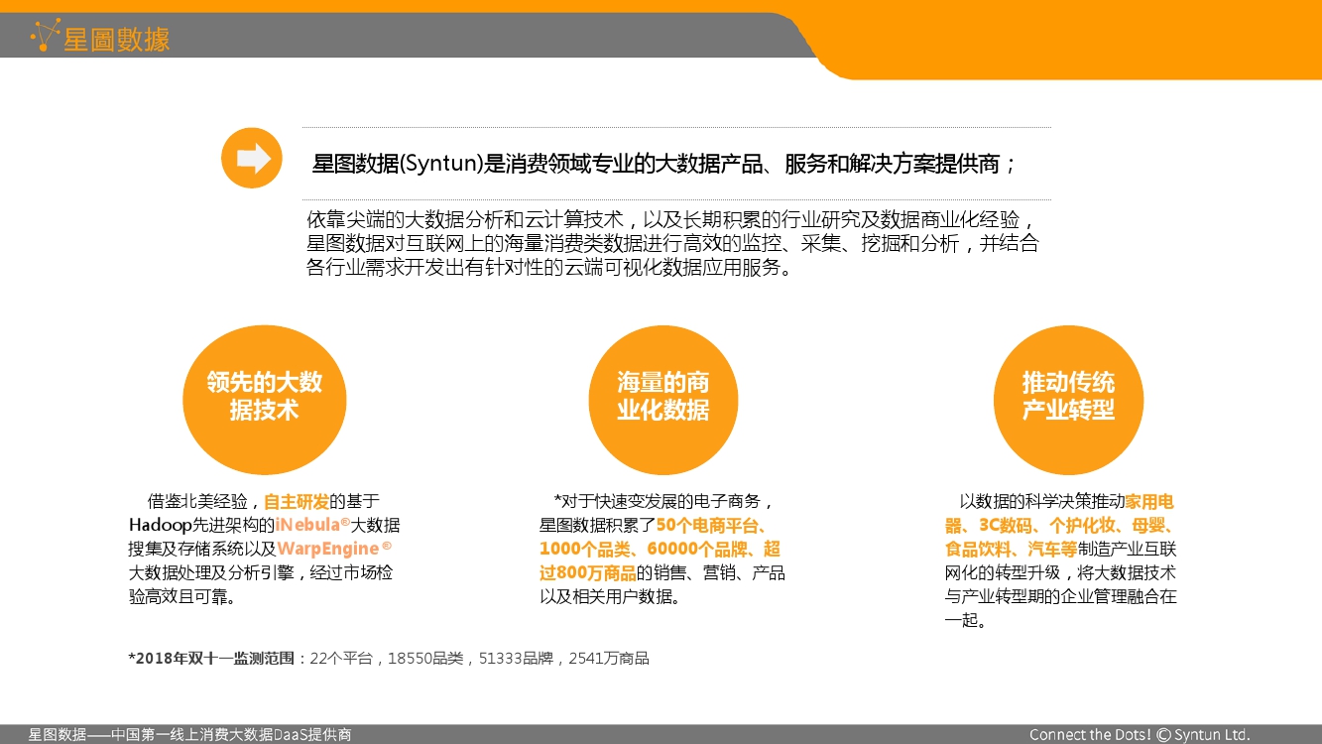Select the 海量的商业化数据 orange circle
The height and width of the screenshot is (744, 1322).
663,400
